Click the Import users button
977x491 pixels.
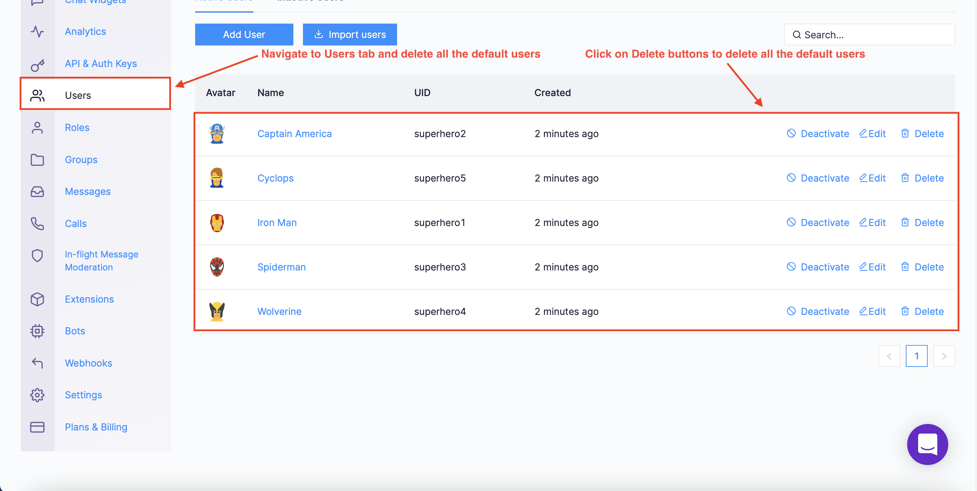(x=350, y=35)
